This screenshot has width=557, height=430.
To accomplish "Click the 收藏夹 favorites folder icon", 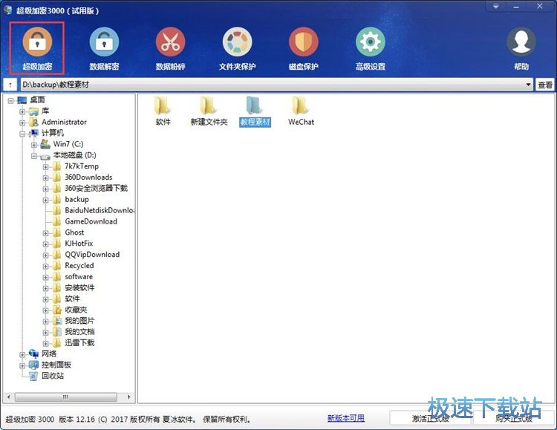I will [57, 310].
